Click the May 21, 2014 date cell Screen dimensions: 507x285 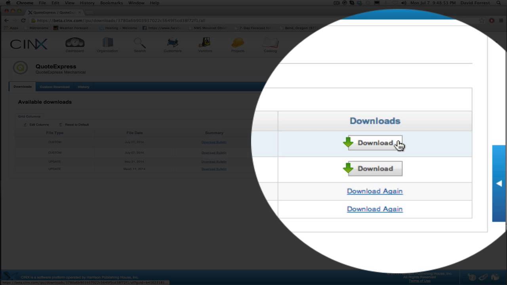pyautogui.click(x=134, y=161)
